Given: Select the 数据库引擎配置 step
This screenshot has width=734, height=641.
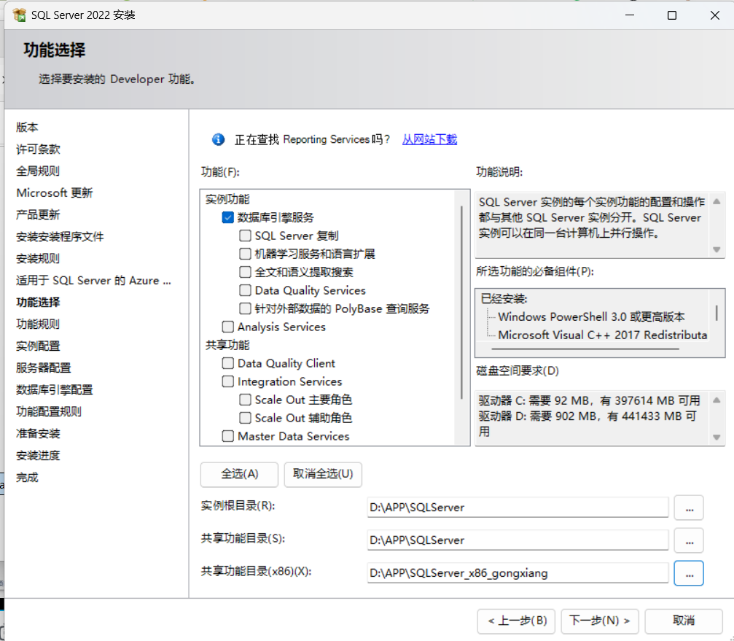Looking at the screenshot, I should pos(54,390).
